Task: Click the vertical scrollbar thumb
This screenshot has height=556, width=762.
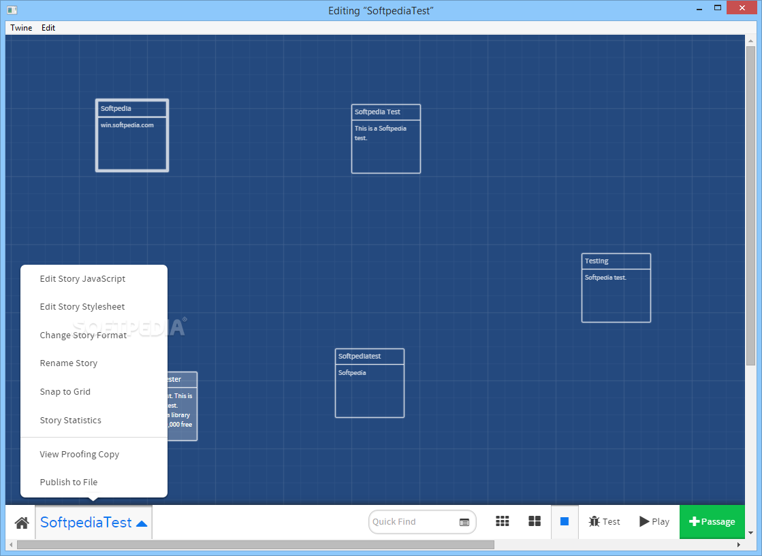Action: (750, 206)
